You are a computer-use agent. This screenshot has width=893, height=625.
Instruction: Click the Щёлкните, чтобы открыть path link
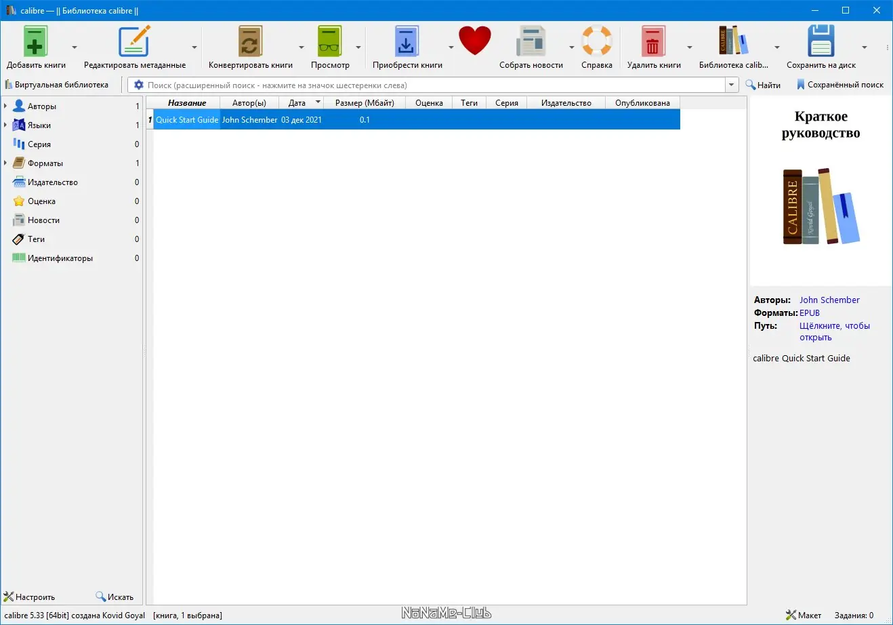click(835, 331)
